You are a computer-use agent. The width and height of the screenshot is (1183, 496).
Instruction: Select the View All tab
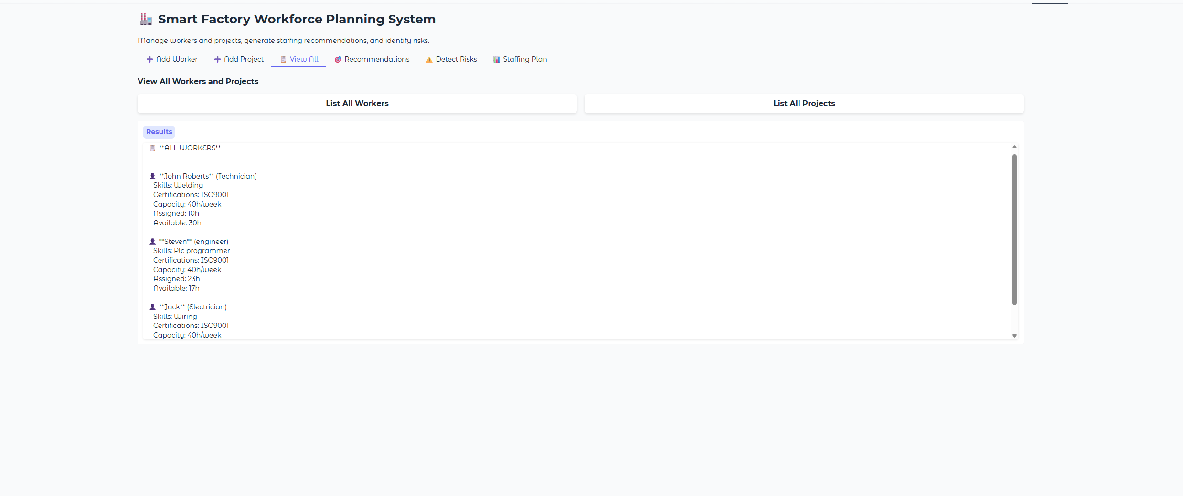299,59
